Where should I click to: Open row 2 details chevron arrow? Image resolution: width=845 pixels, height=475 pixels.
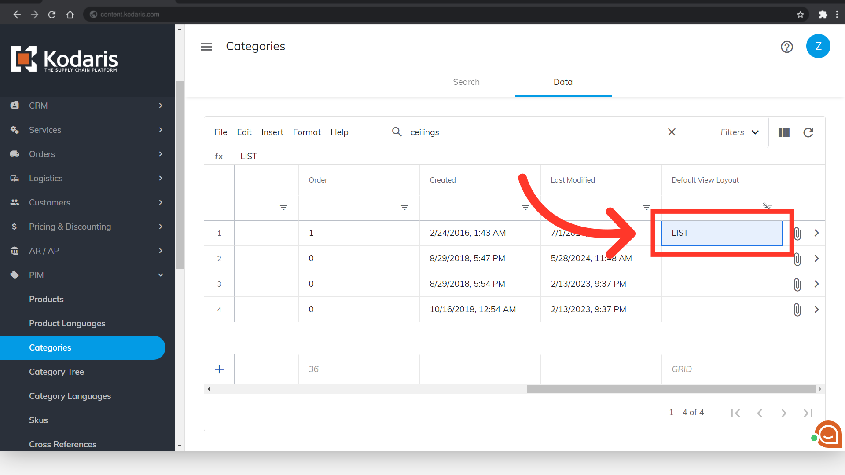(x=816, y=259)
